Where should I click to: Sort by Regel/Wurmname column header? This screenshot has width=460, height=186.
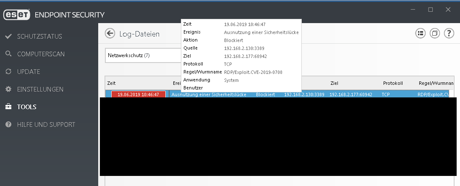coord(436,83)
